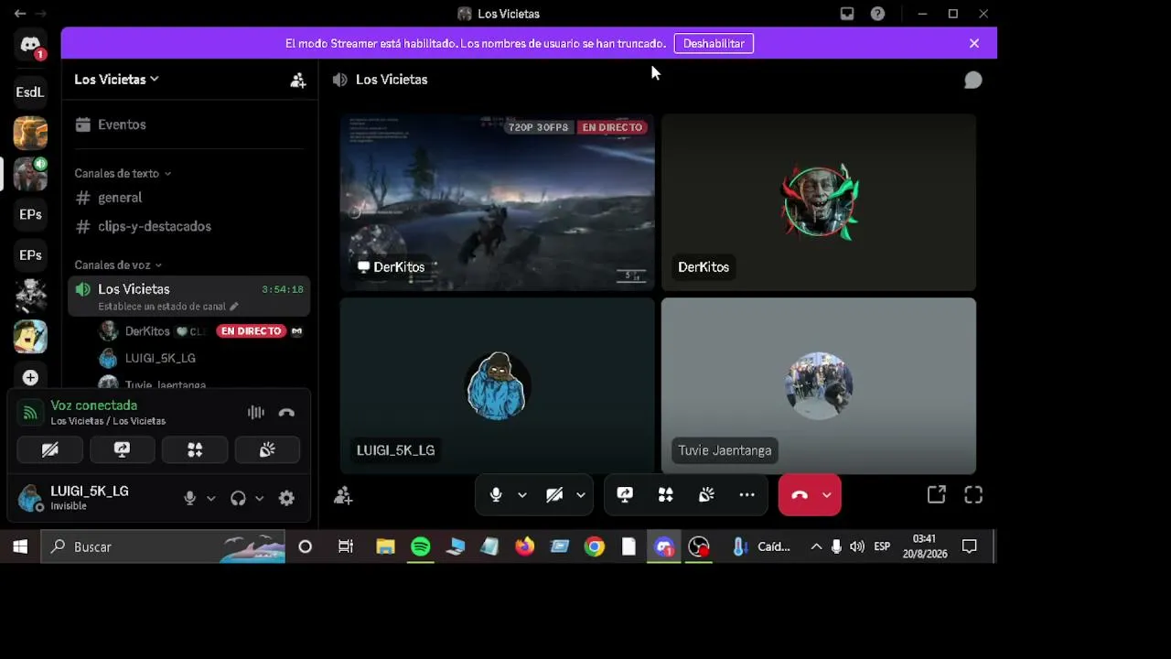
Task: Invite people using the server header icon
Action: (298, 80)
